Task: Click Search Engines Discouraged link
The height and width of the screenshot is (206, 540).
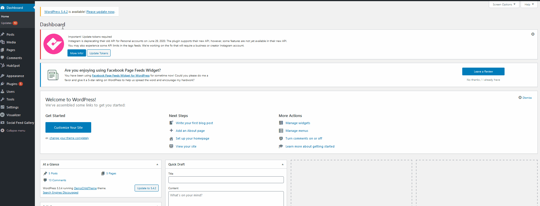Action: [x=61, y=193]
